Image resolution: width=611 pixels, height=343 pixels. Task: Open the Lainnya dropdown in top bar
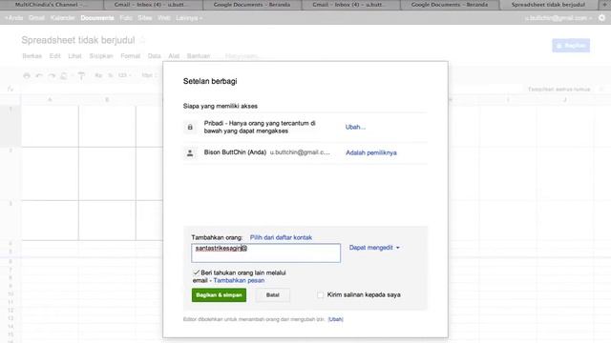coord(189,18)
